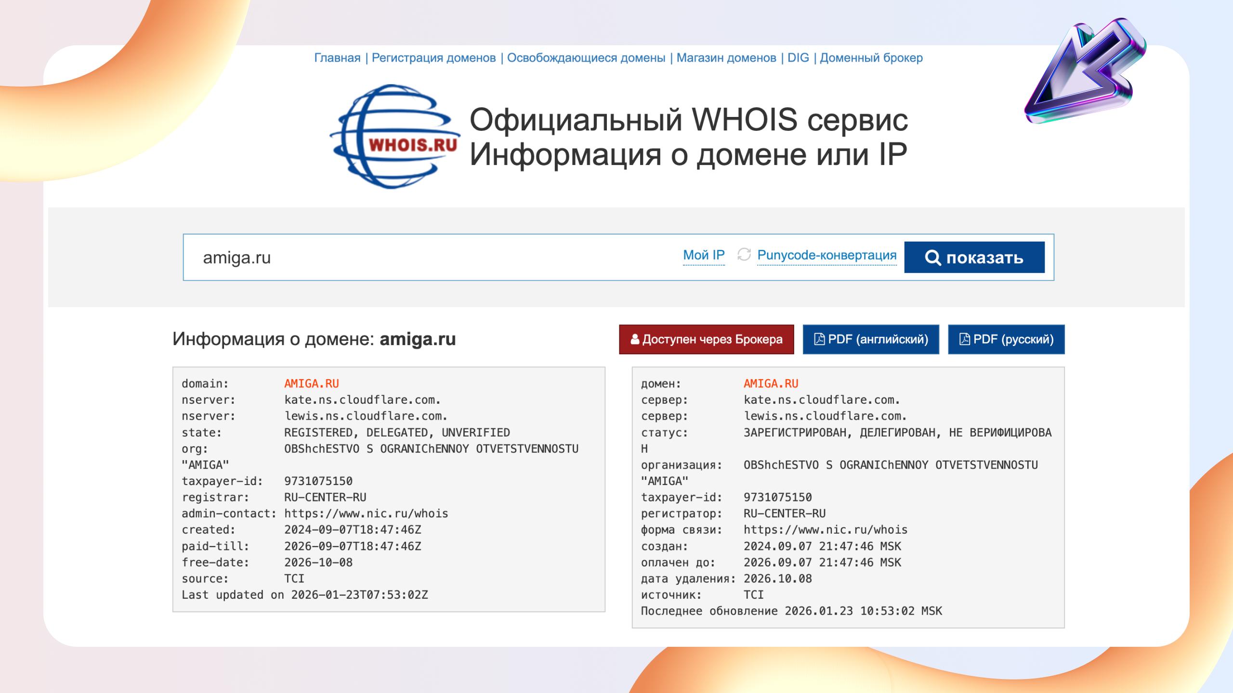The height and width of the screenshot is (693, 1233).
Task: Open Доменный брокер link
Action: (x=871, y=58)
